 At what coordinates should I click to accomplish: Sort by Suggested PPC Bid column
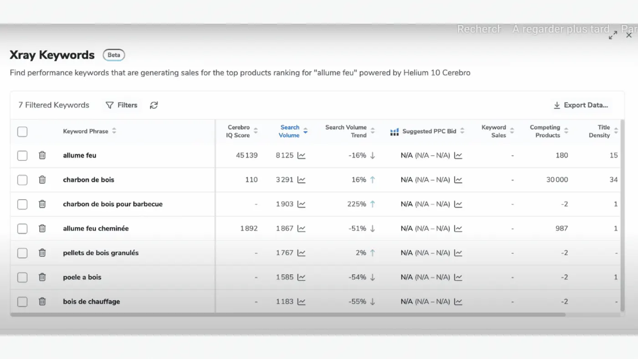(x=462, y=131)
